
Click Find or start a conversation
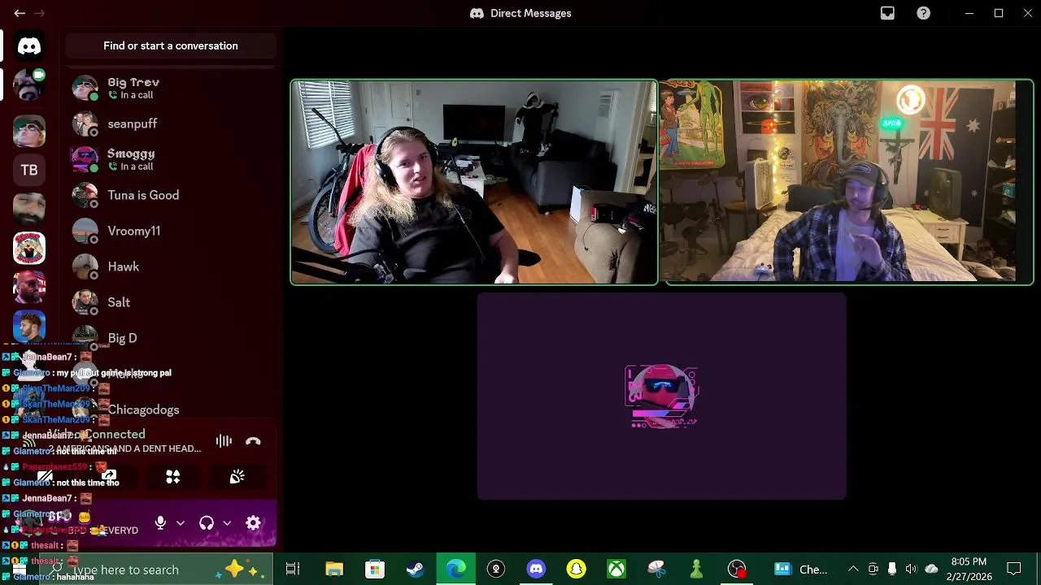tap(171, 45)
